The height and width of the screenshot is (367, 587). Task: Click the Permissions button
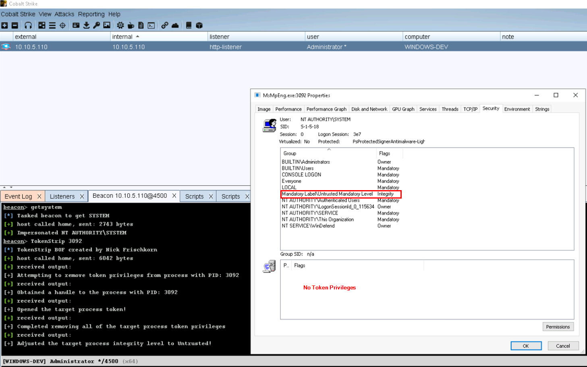pyautogui.click(x=558, y=327)
